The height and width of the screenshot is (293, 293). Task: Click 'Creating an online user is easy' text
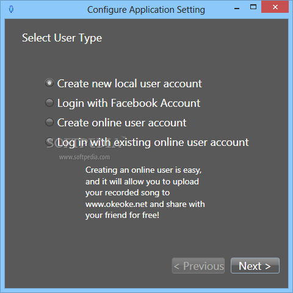click(143, 170)
